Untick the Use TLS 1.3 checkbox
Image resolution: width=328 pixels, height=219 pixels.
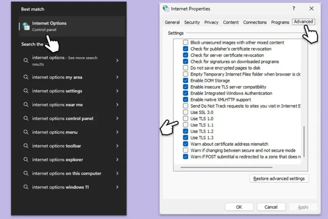(x=185, y=138)
